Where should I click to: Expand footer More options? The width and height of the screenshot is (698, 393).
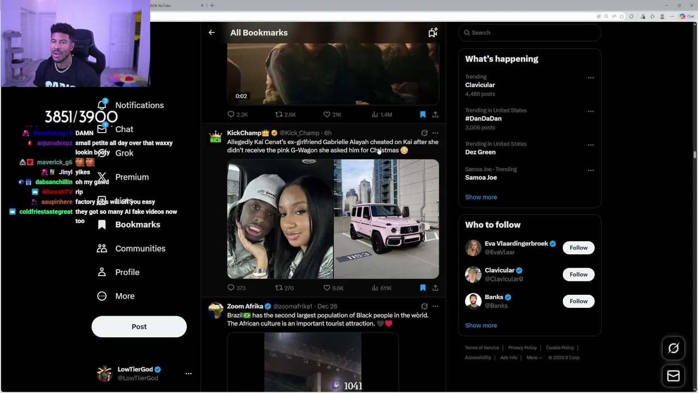coord(534,358)
